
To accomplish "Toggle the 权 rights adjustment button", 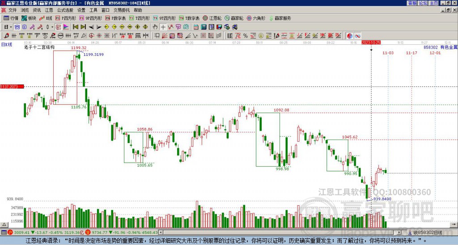I will 58,27.
